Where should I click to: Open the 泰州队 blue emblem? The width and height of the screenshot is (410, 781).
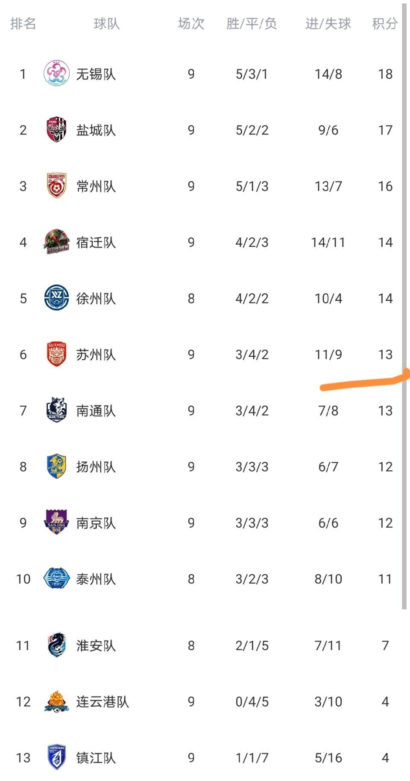coord(56,579)
